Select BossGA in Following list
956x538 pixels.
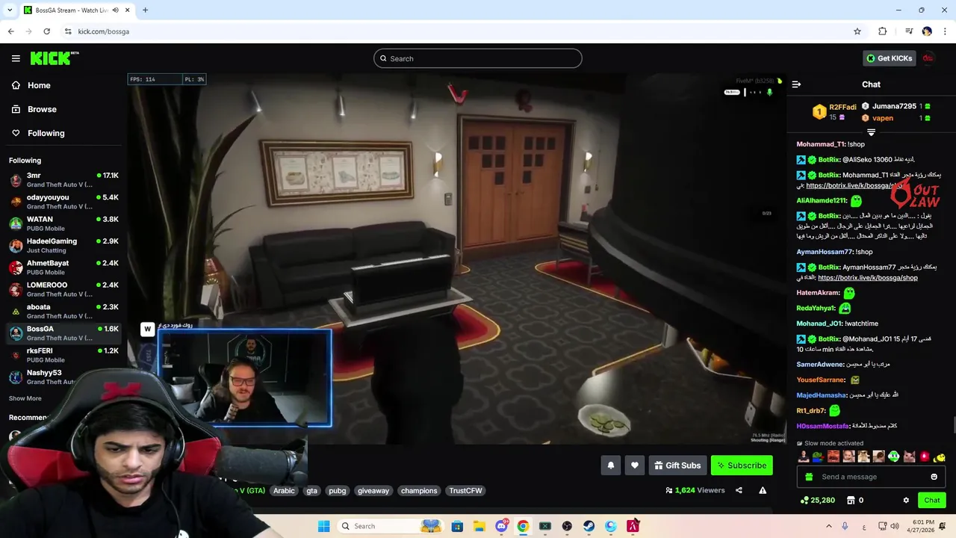coord(63,333)
